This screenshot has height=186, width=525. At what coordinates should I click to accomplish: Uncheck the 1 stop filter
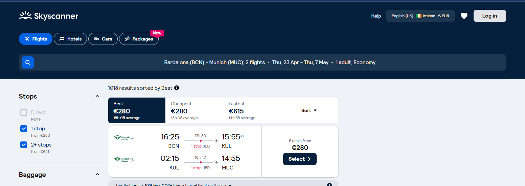tap(24, 129)
